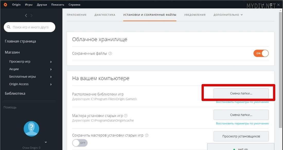283x150 pixels.
Task: Open Магазин in sidebar
Action: pyautogui.click(x=12, y=52)
